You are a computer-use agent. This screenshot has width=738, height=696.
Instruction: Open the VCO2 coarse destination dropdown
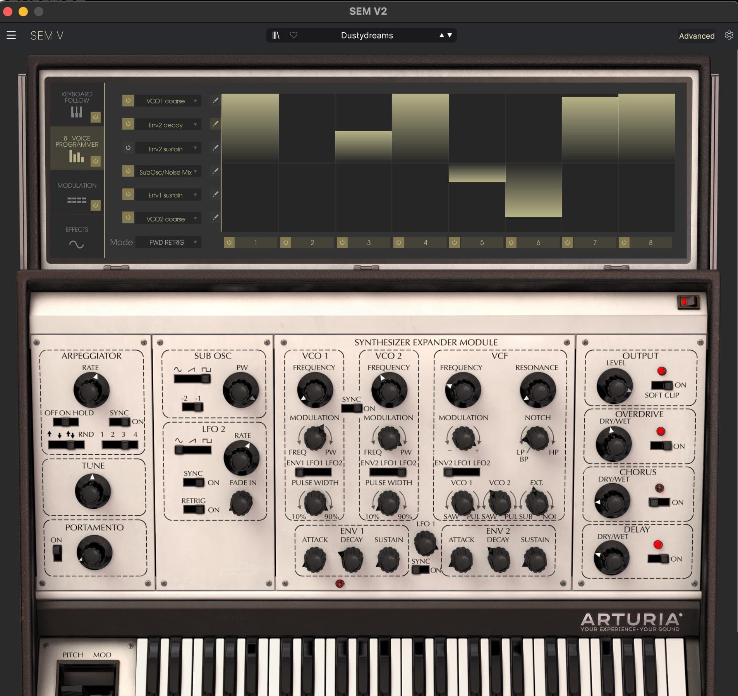coord(168,219)
